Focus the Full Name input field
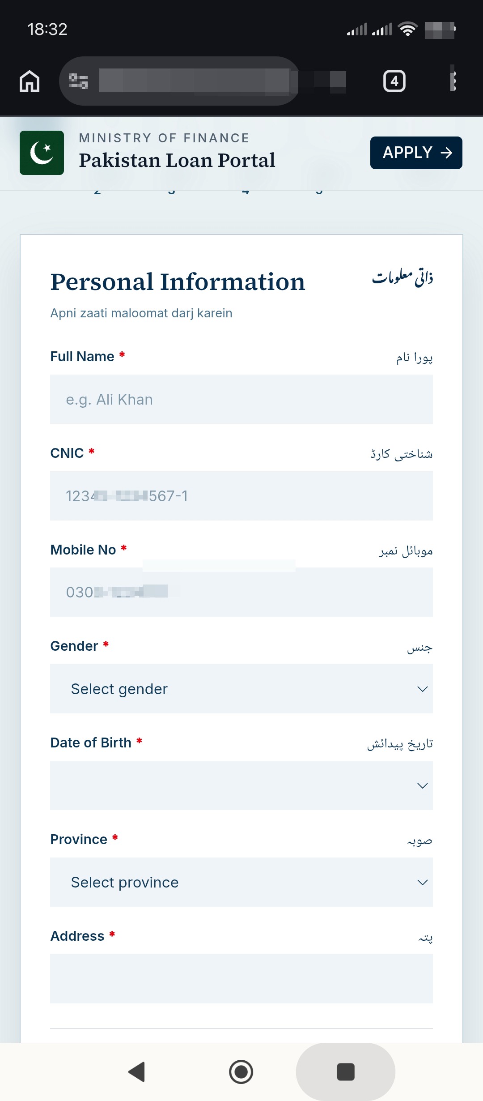Viewport: 483px width, 1101px height. (241, 399)
